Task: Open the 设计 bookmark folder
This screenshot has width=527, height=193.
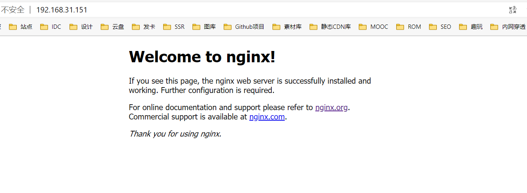Action: pyautogui.click(x=81, y=27)
